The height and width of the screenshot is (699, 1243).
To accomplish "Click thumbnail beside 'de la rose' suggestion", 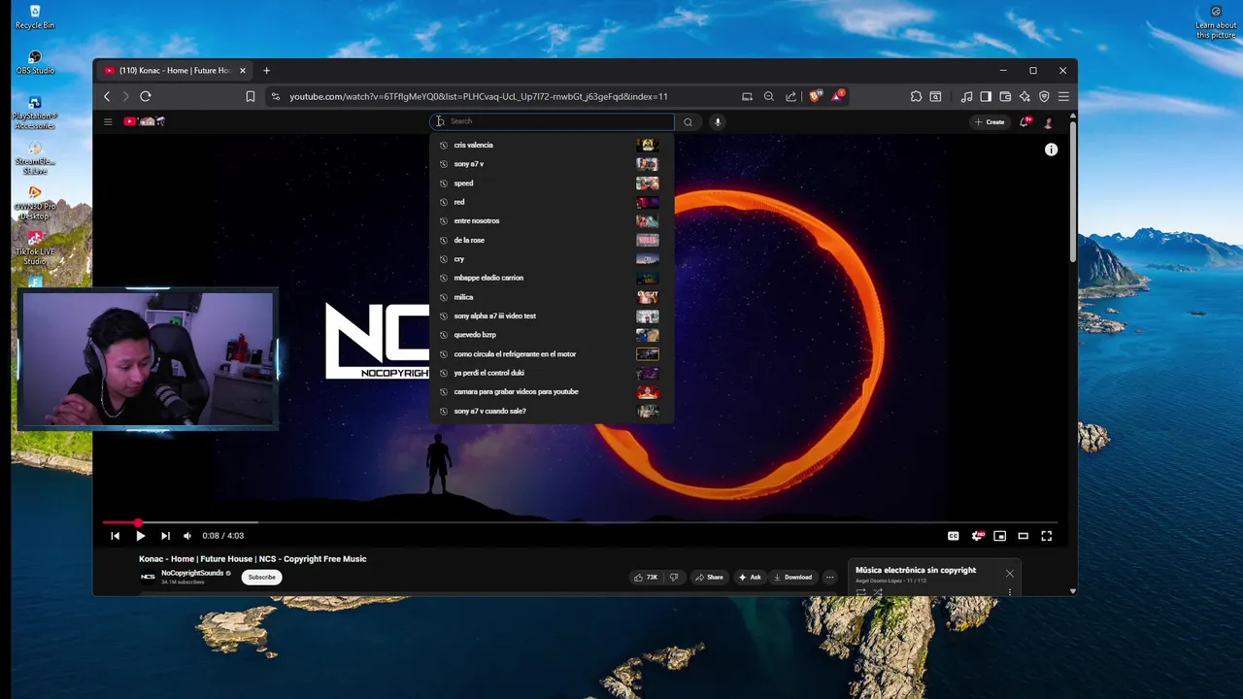I will (648, 240).
